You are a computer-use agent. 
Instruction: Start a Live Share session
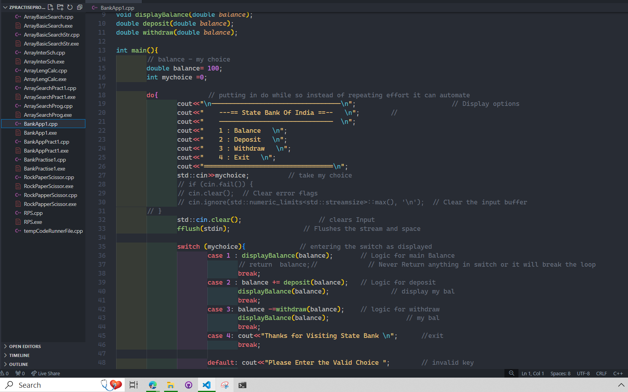[46, 373]
